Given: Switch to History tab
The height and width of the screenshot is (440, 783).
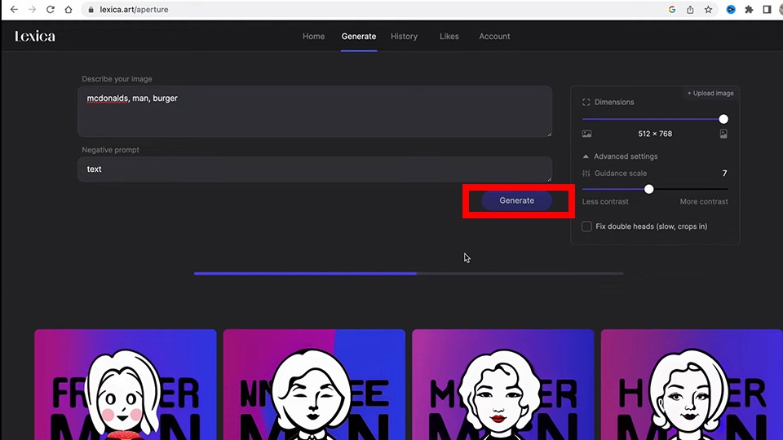Looking at the screenshot, I should click(404, 37).
